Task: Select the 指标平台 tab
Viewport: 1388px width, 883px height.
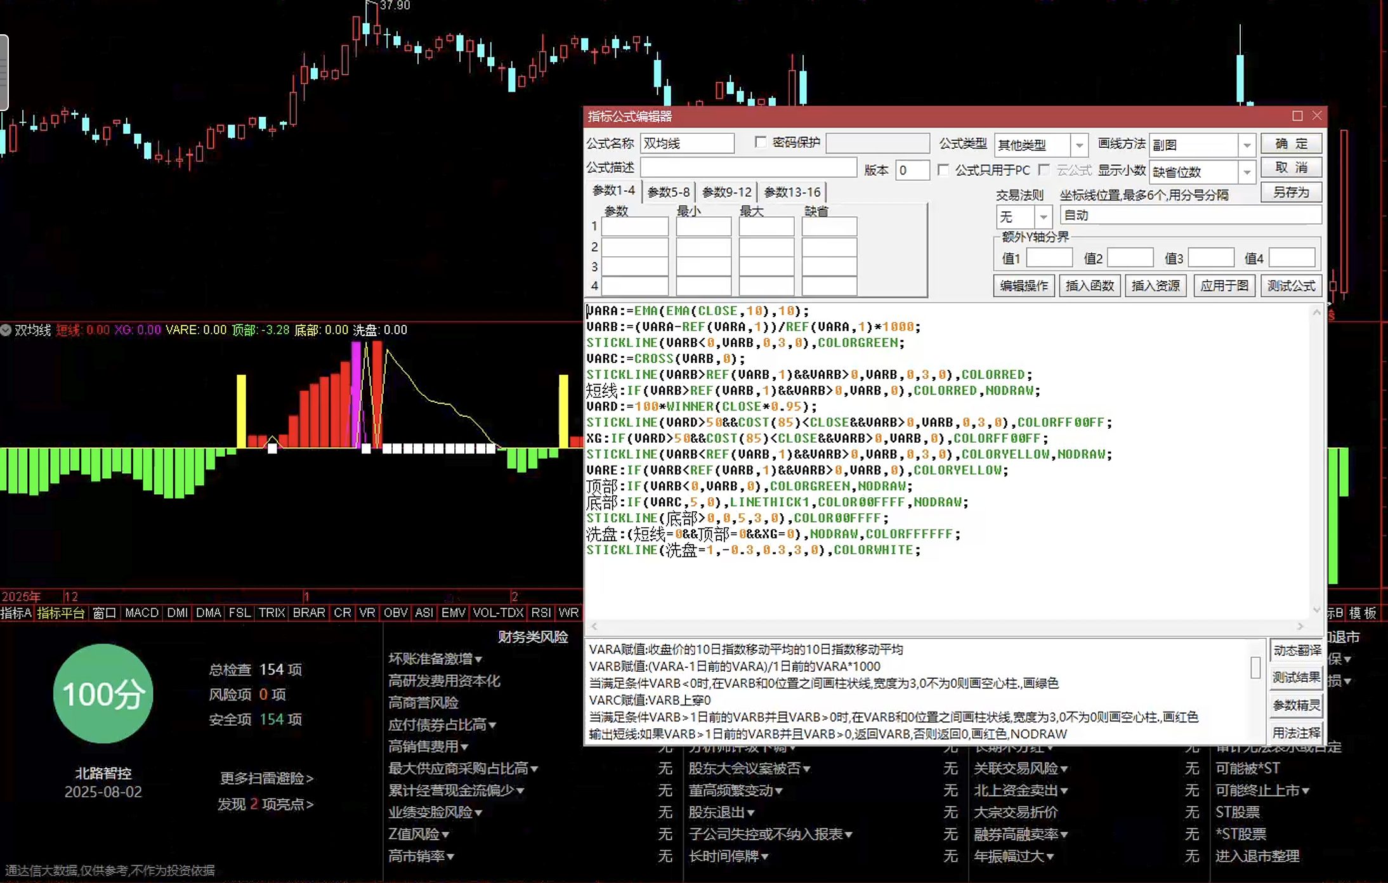Action: [61, 613]
